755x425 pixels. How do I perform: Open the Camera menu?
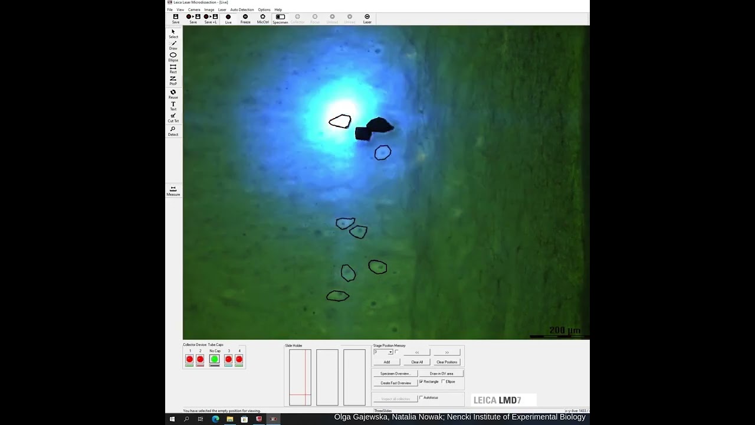tap(194, 9)
